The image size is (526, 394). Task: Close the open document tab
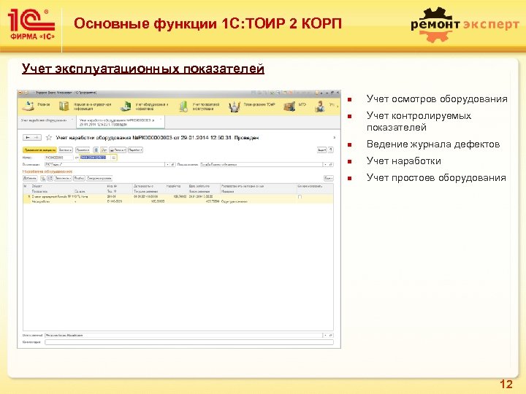tap(161, 119)
